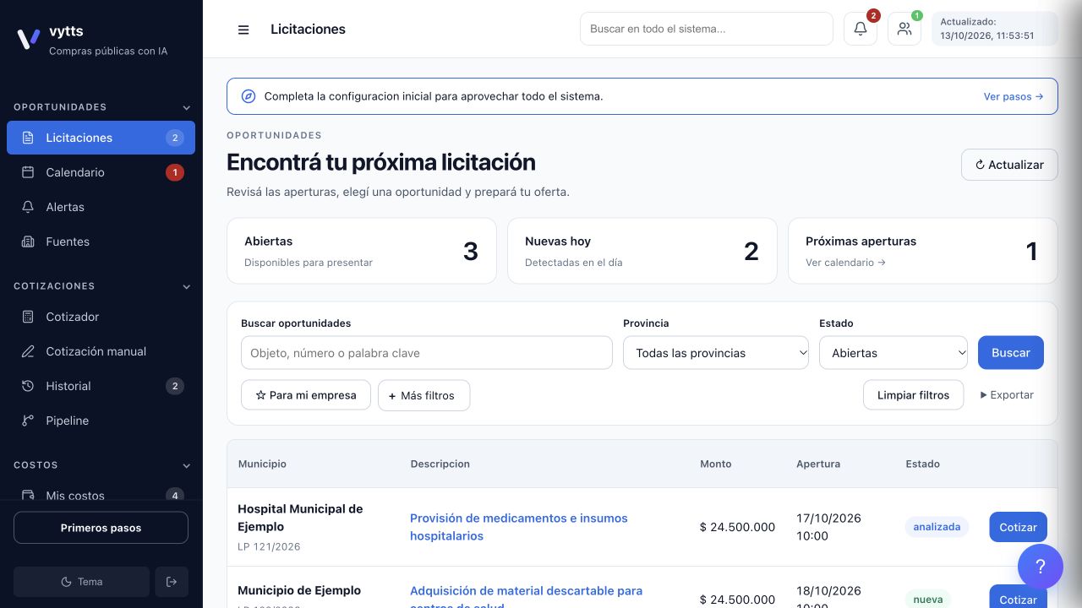
Task: Expand the Más filtros options
Action: 424,395
